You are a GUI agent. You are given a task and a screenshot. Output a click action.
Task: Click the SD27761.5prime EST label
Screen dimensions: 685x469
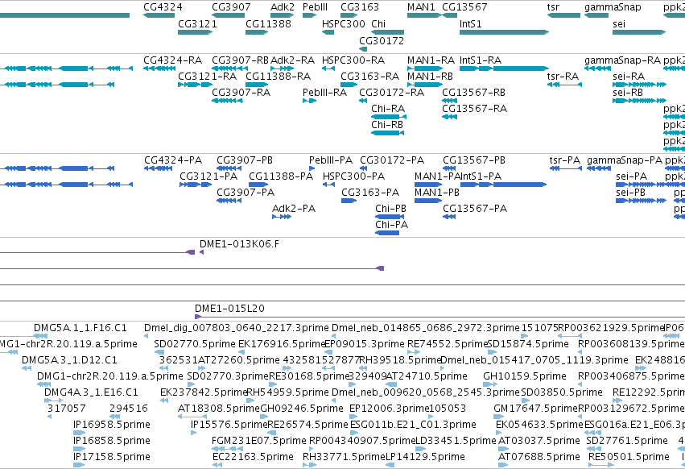[627, 441]
